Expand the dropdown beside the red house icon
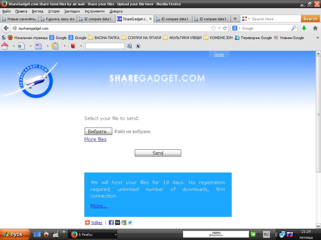The width and height of the screenshot is (321, 240). [14, 46]
